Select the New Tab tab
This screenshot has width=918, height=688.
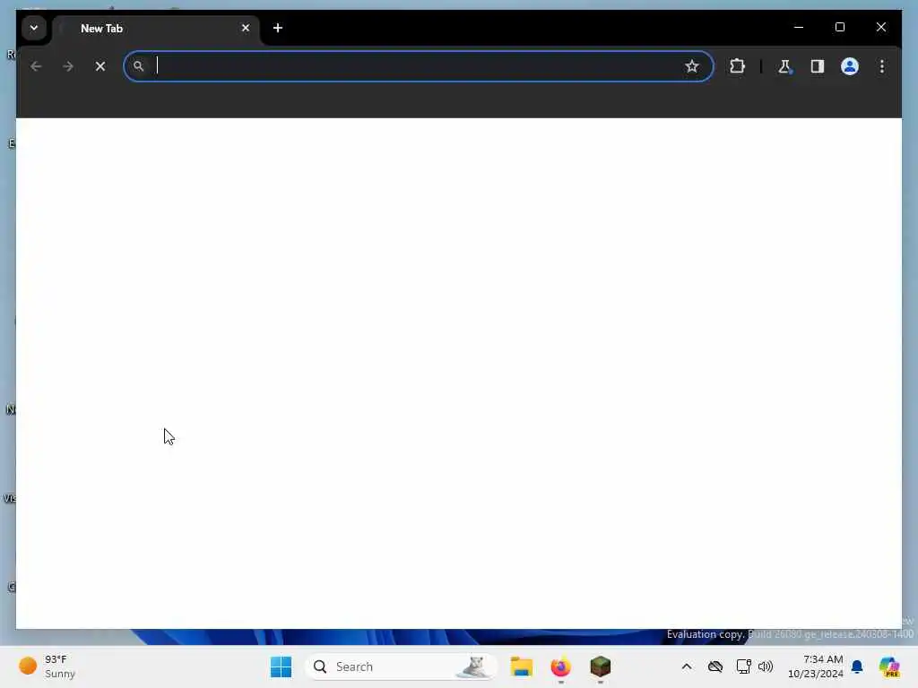(x=156, y=28)
